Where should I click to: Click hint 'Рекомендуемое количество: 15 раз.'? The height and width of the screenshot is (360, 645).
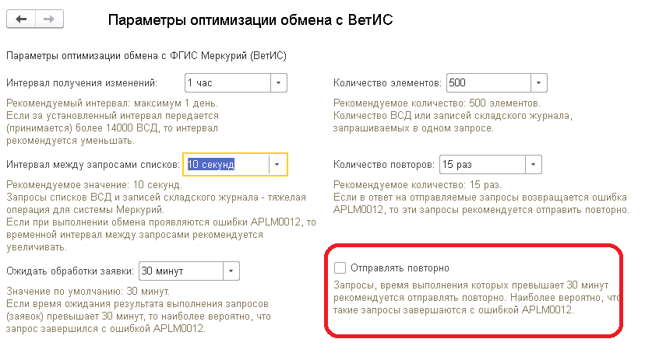tap(418, 185)
